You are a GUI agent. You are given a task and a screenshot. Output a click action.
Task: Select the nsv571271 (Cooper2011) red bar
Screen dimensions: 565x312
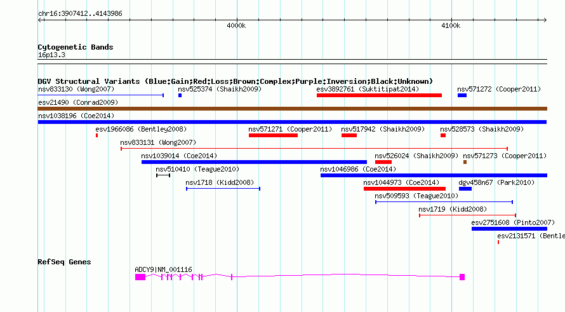(x=273, y=135)
